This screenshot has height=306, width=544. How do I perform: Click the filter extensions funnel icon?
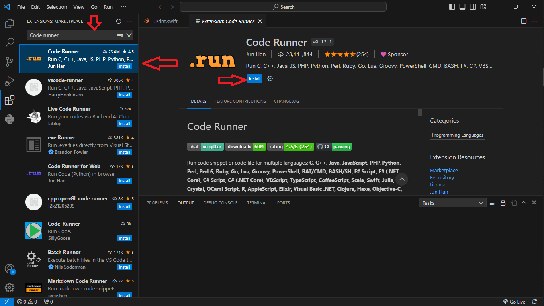[x=129, y=35]
